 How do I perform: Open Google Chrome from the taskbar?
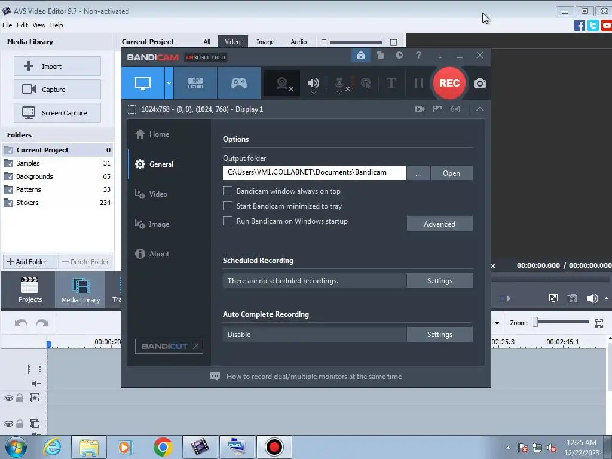pos(163,447)
